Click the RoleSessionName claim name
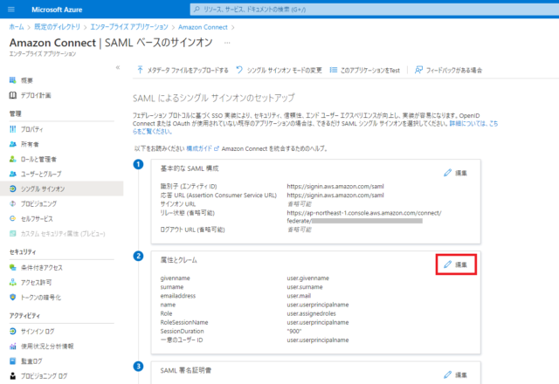 coord(184,322)
